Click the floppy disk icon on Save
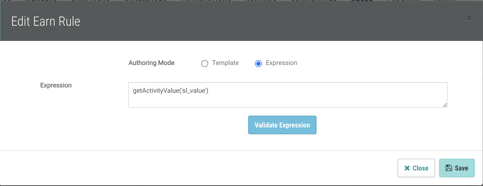This screenshot has width=483, height=186. (x=449, y=168)
